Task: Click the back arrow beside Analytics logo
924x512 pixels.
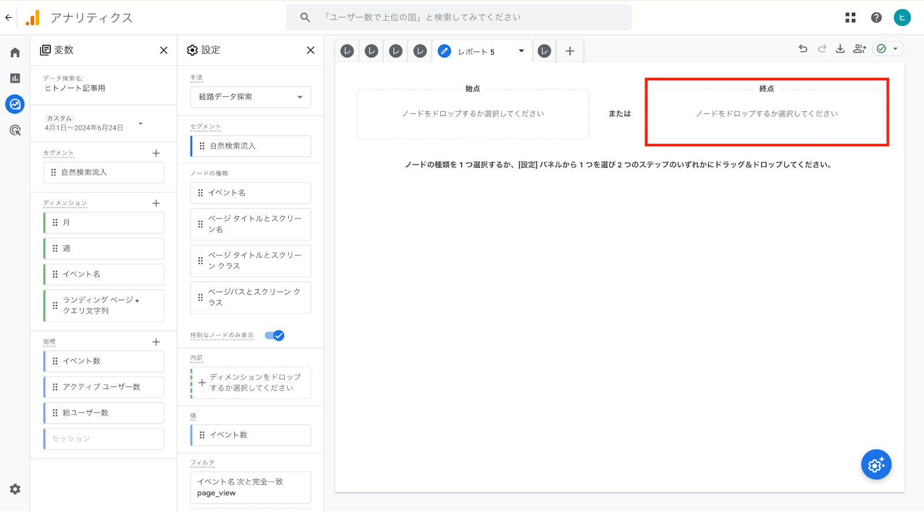Action: (x=9, y=17)
